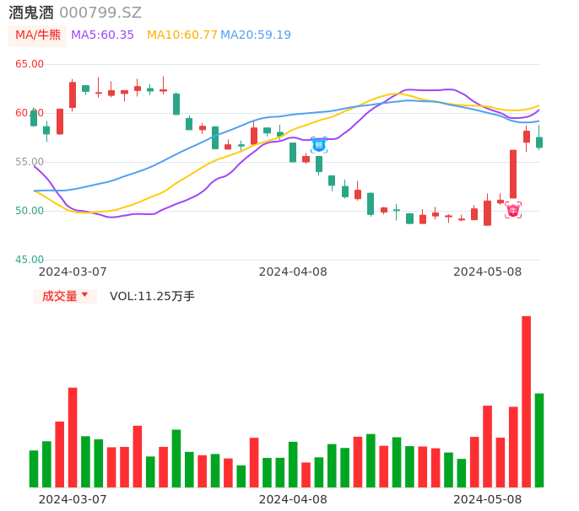579x511 pixels.
Task: Click the 45.00 price axis label
Action: pyautogui.click(x=30, y=260)
